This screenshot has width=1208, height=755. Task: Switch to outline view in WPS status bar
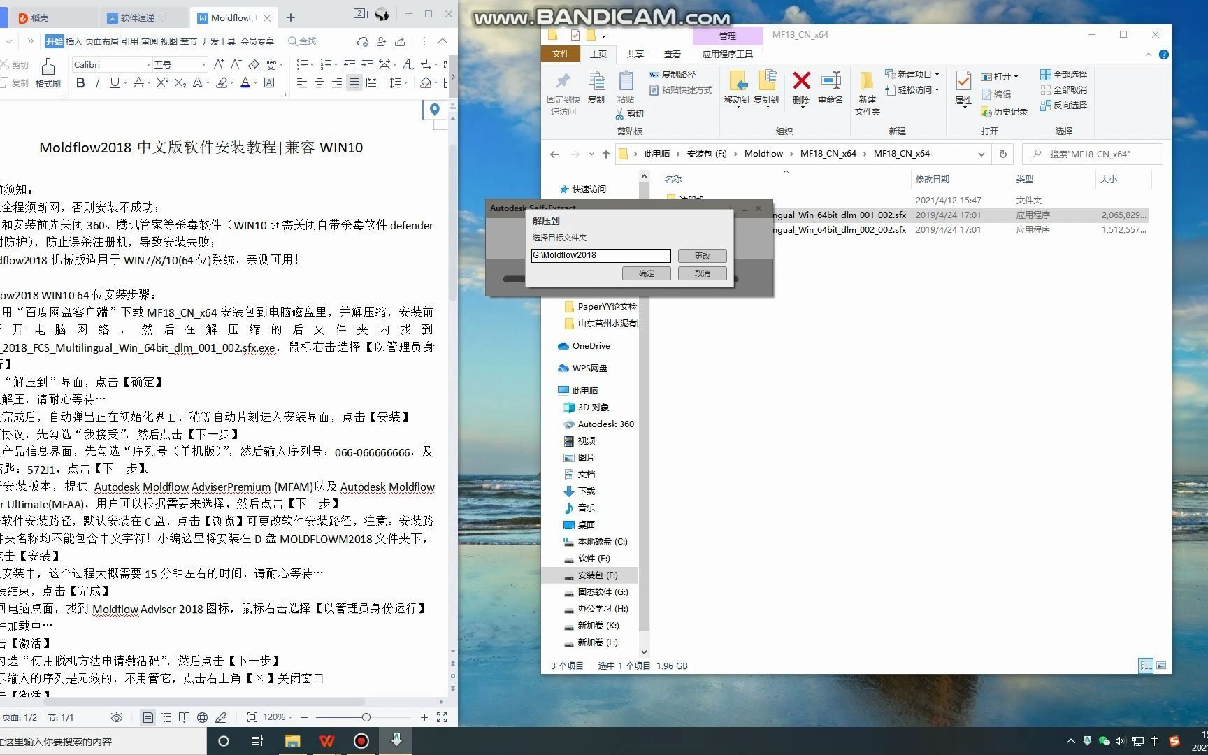click(x=166, y=717)
